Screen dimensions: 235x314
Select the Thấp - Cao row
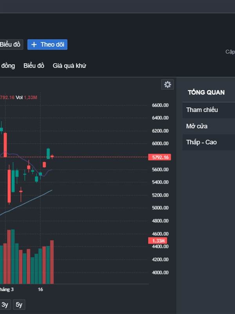tap(208, 142)
